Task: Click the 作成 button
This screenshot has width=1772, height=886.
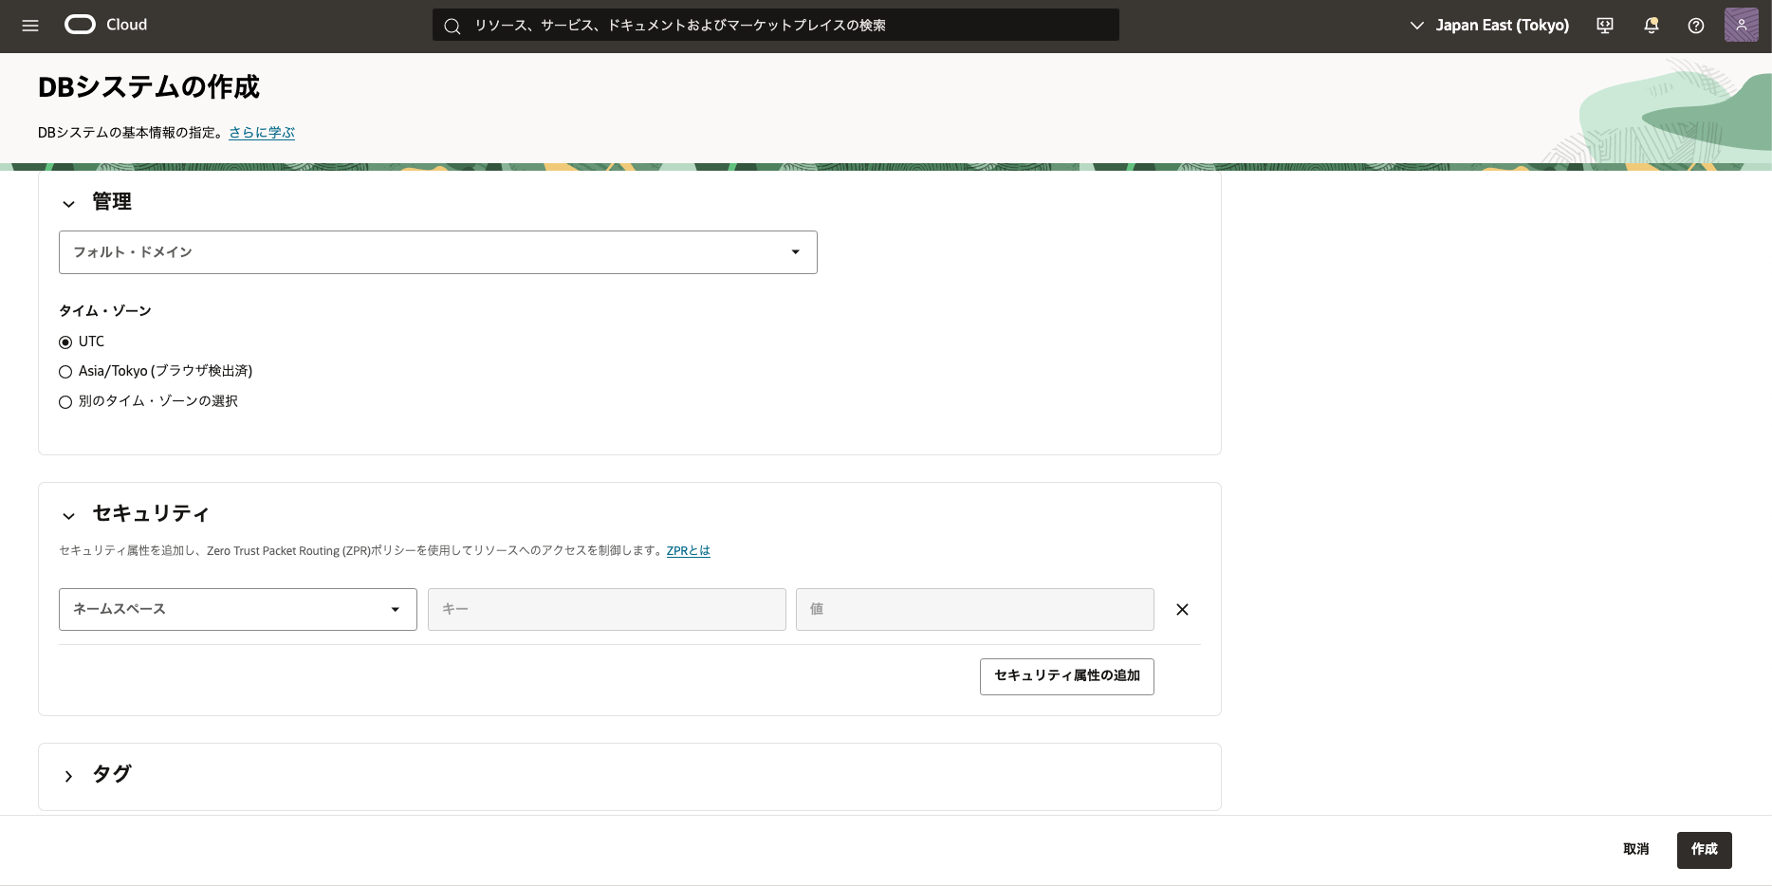Action: click(1704, 850)
